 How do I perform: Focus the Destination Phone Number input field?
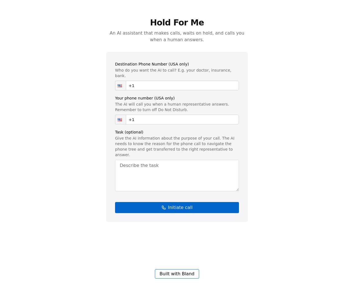[183, 86]
